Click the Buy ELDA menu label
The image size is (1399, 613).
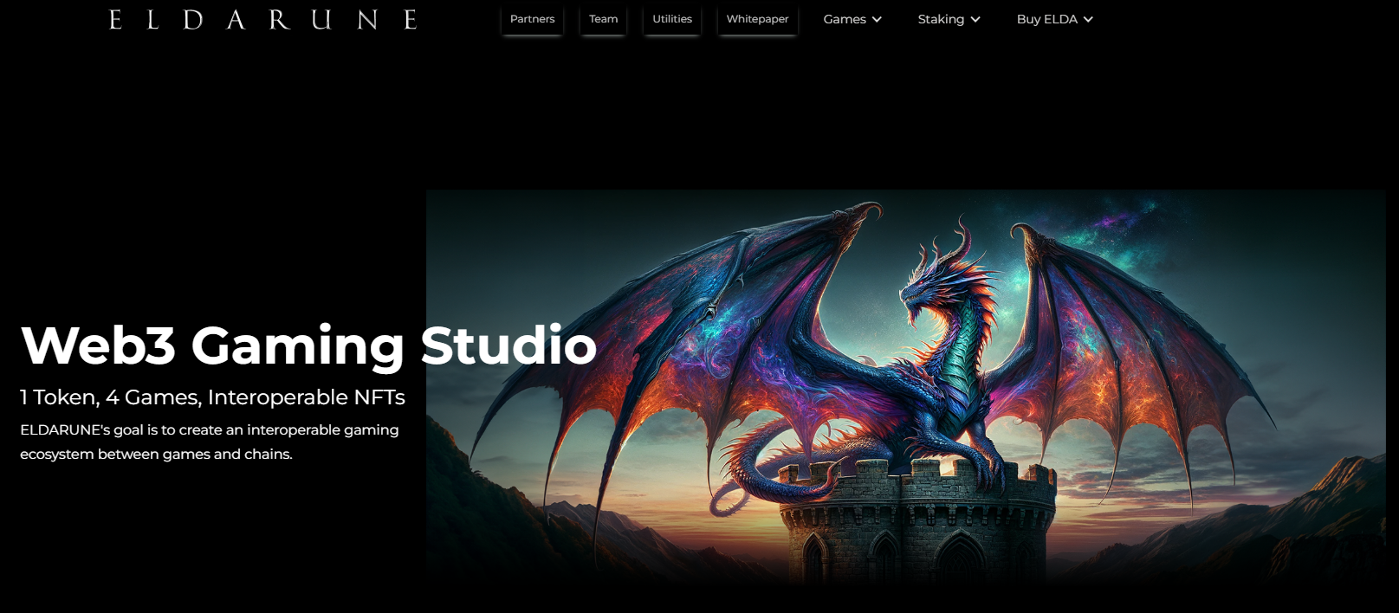coord(1046,19)
